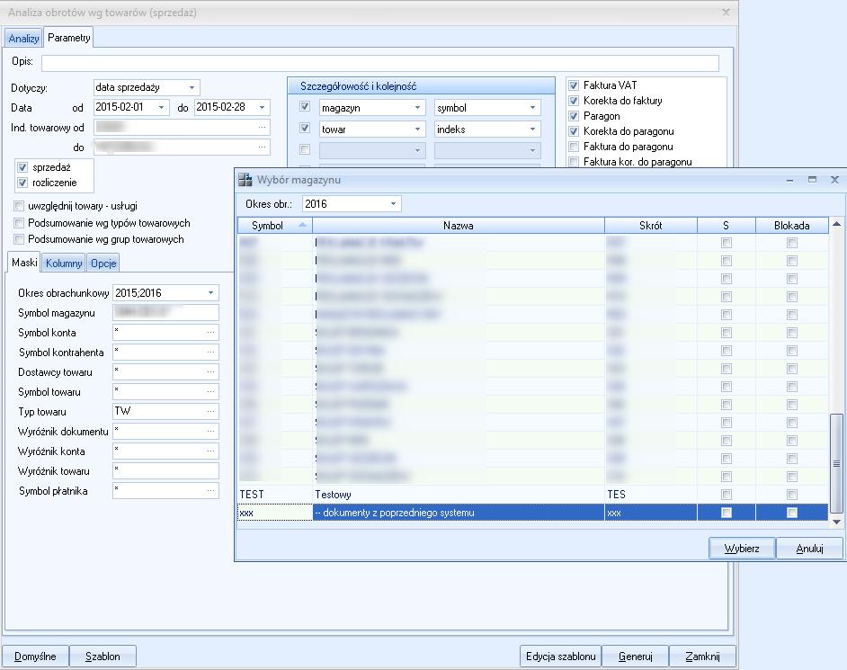The height and width of the screenshot is (670, 847).
Task: Click the Nazwa column header
Action: tap(458, 226)
